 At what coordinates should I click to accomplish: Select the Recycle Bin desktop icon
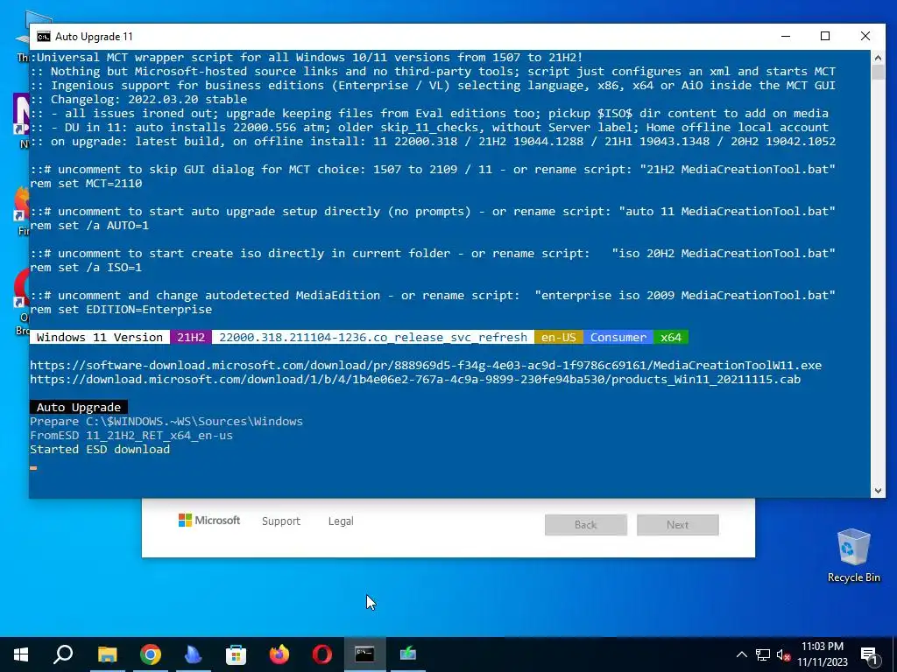(x=853, y=556)
